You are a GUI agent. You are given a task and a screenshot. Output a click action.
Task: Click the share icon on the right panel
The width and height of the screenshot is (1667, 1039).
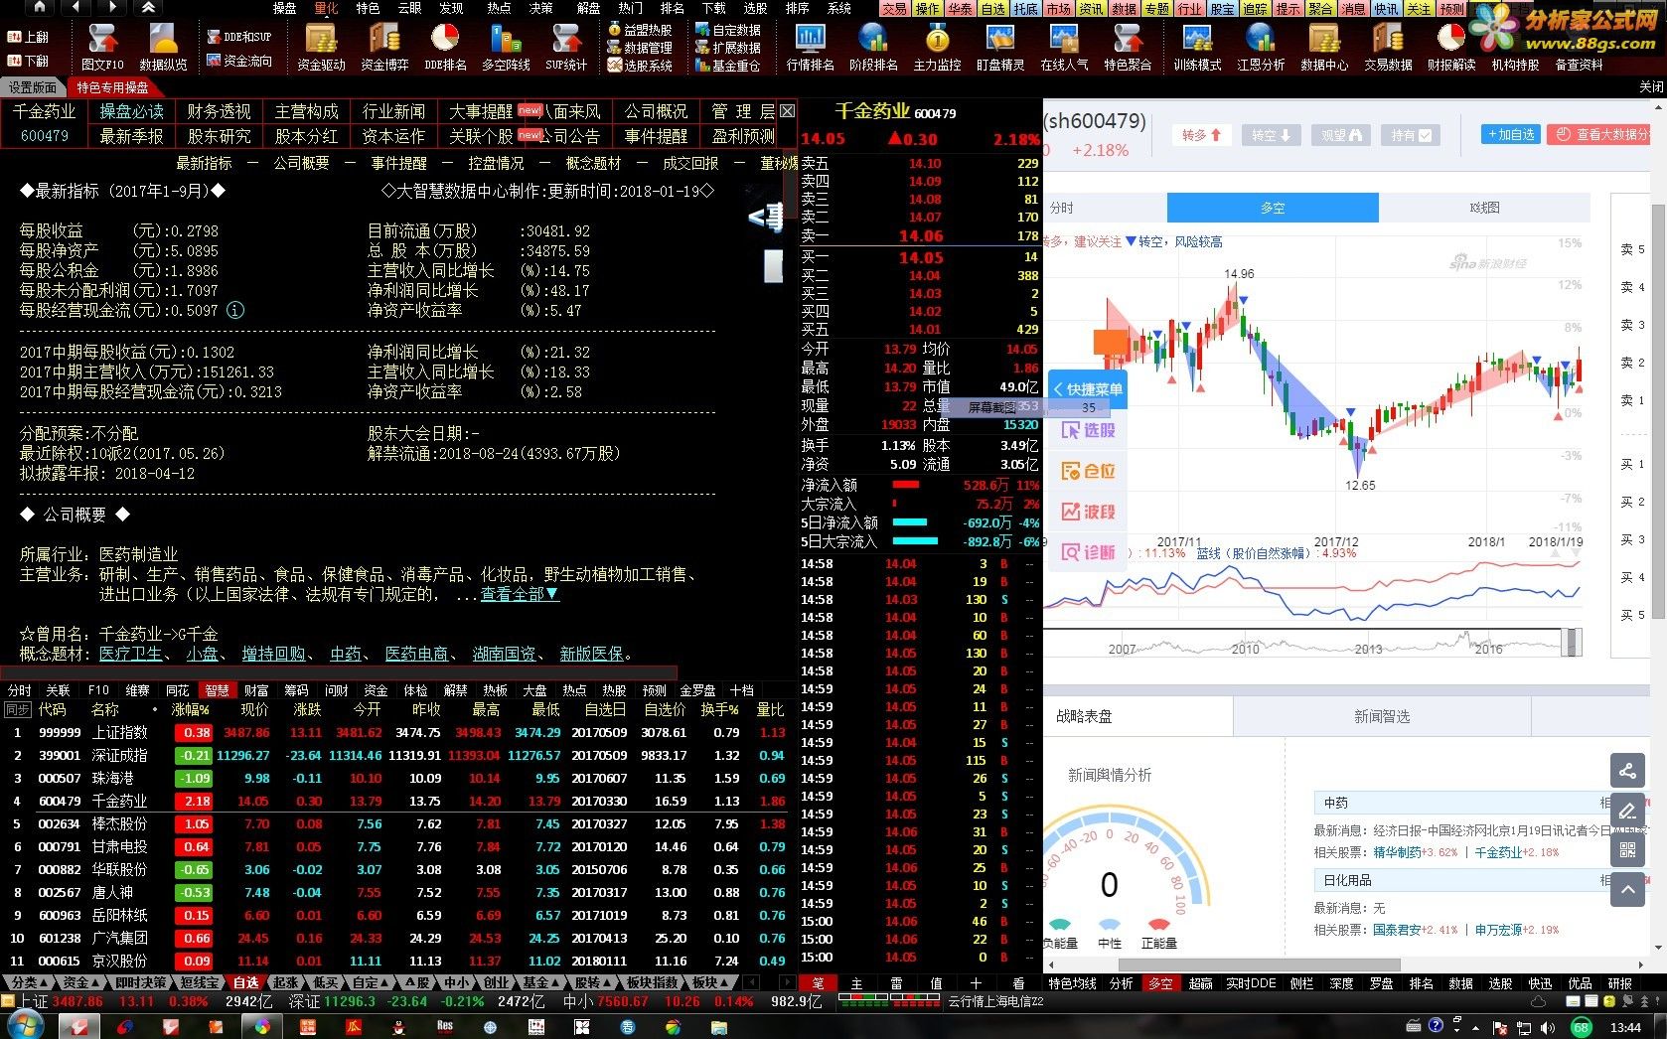(1627, 771)
